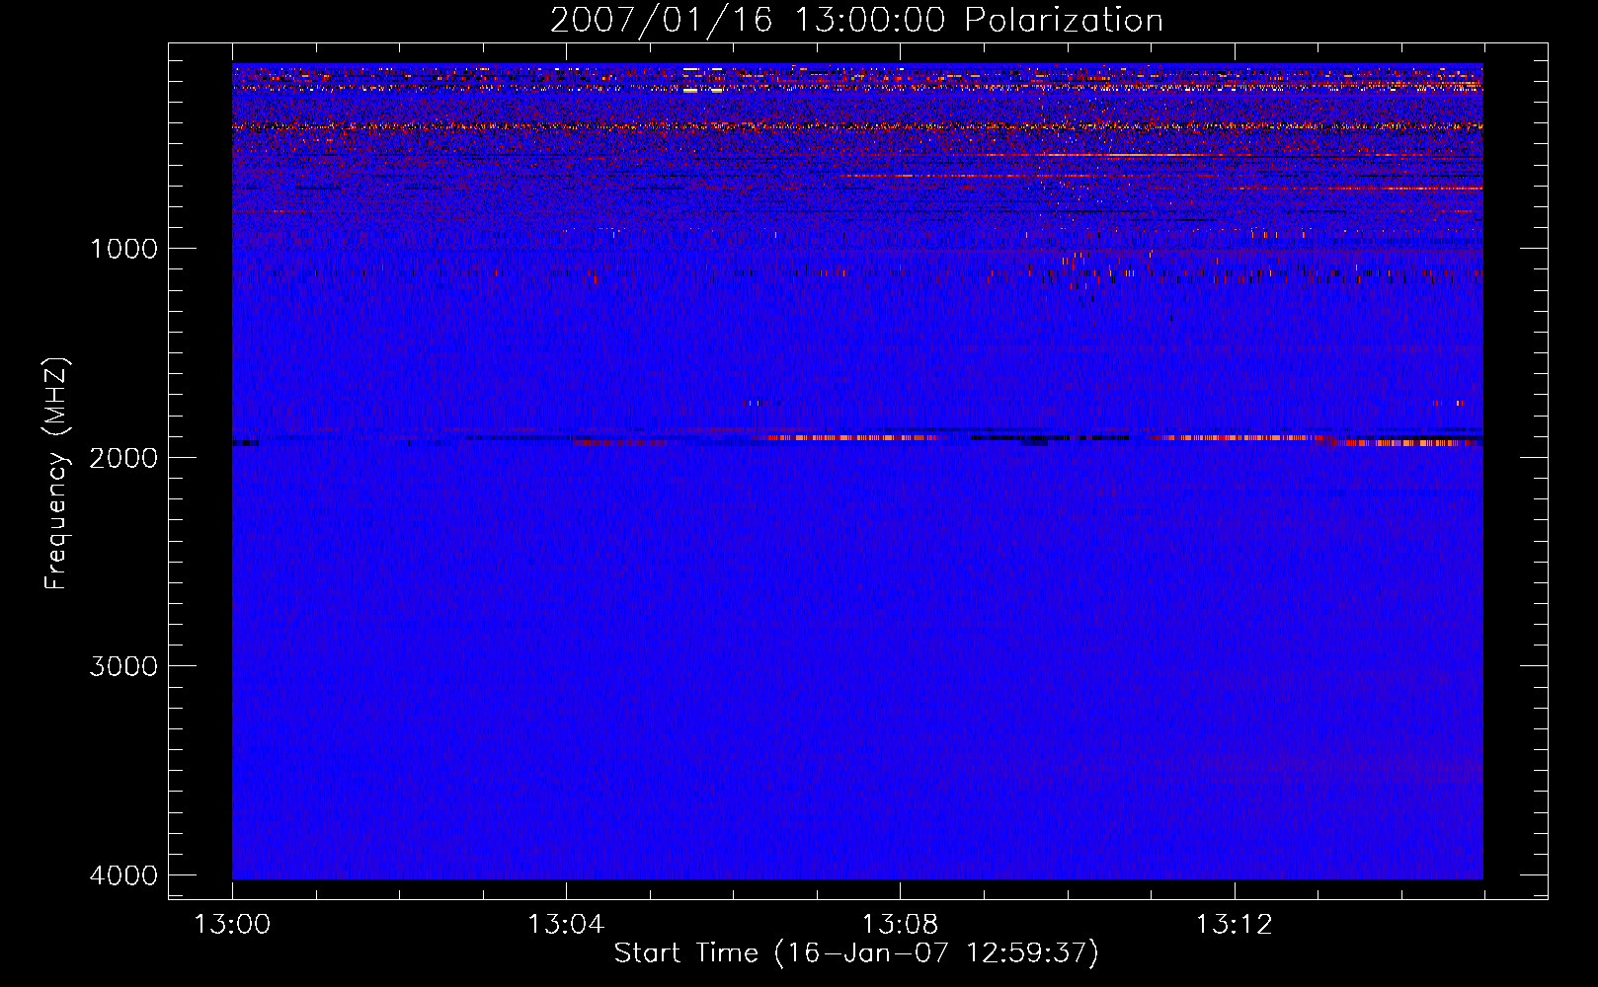Viewport: 1598px width, 987px height.
Task: Click the 4000 frequency tick label
Action: coord(123,875)
